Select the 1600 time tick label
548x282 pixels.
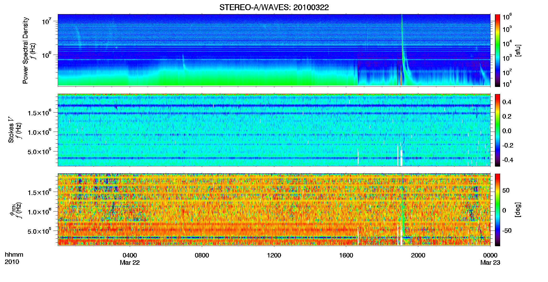[x=346, y=255]
